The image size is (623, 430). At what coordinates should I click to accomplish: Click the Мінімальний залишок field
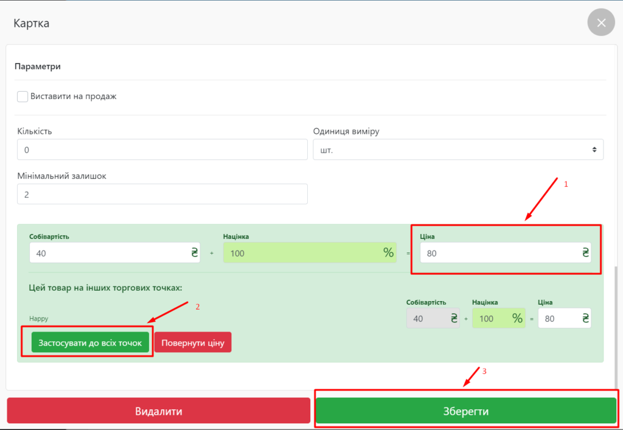point(162,195)
